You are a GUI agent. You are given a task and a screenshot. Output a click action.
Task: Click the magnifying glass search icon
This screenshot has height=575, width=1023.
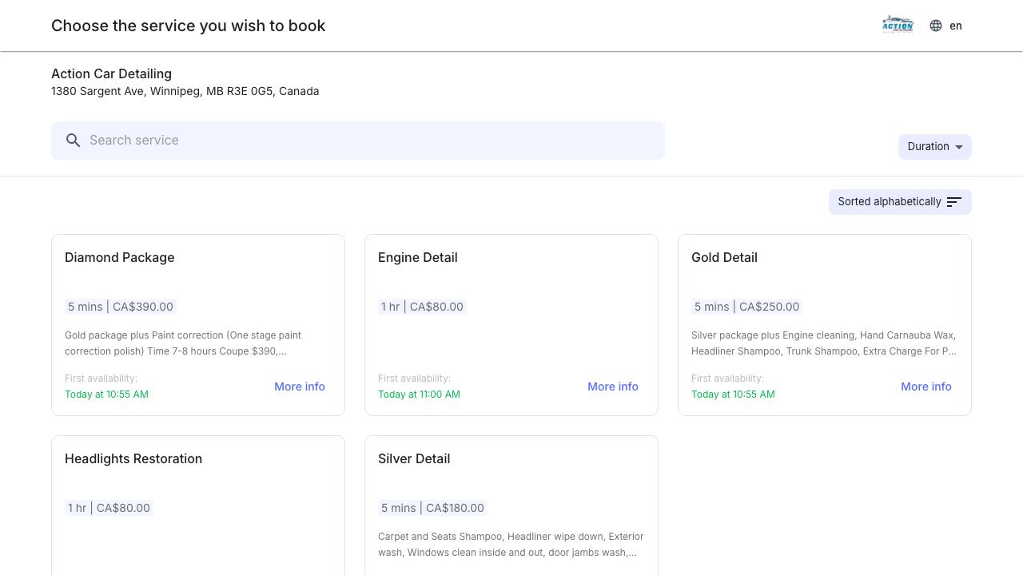click(74, 141)
